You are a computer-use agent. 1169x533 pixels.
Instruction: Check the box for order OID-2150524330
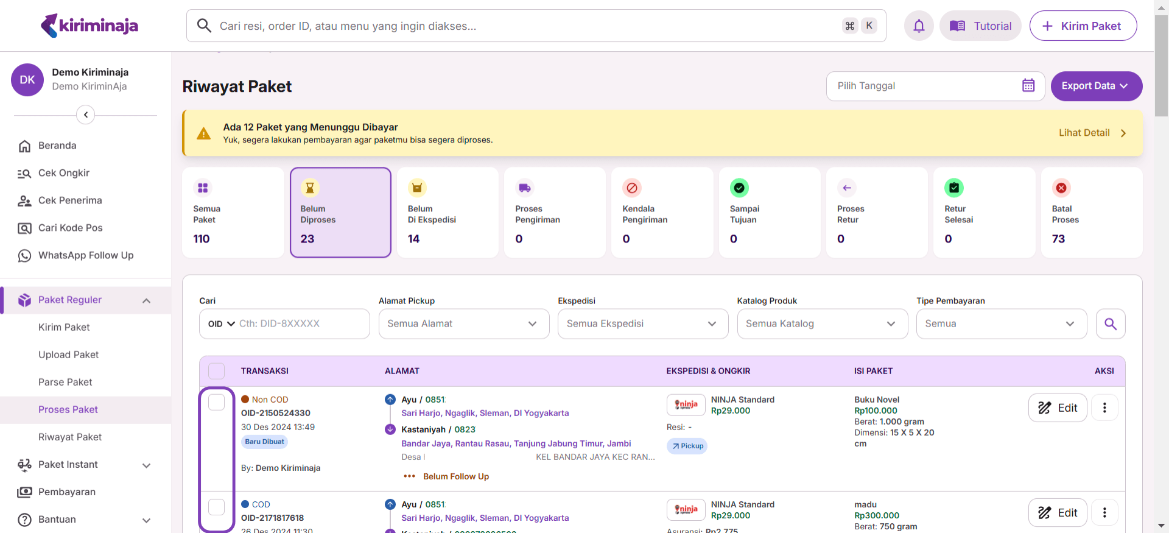pyautogui.click(x=216, y=402)
